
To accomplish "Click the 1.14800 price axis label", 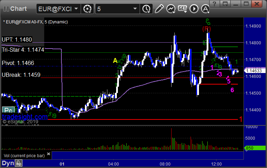I will click(x=253, y=43).
